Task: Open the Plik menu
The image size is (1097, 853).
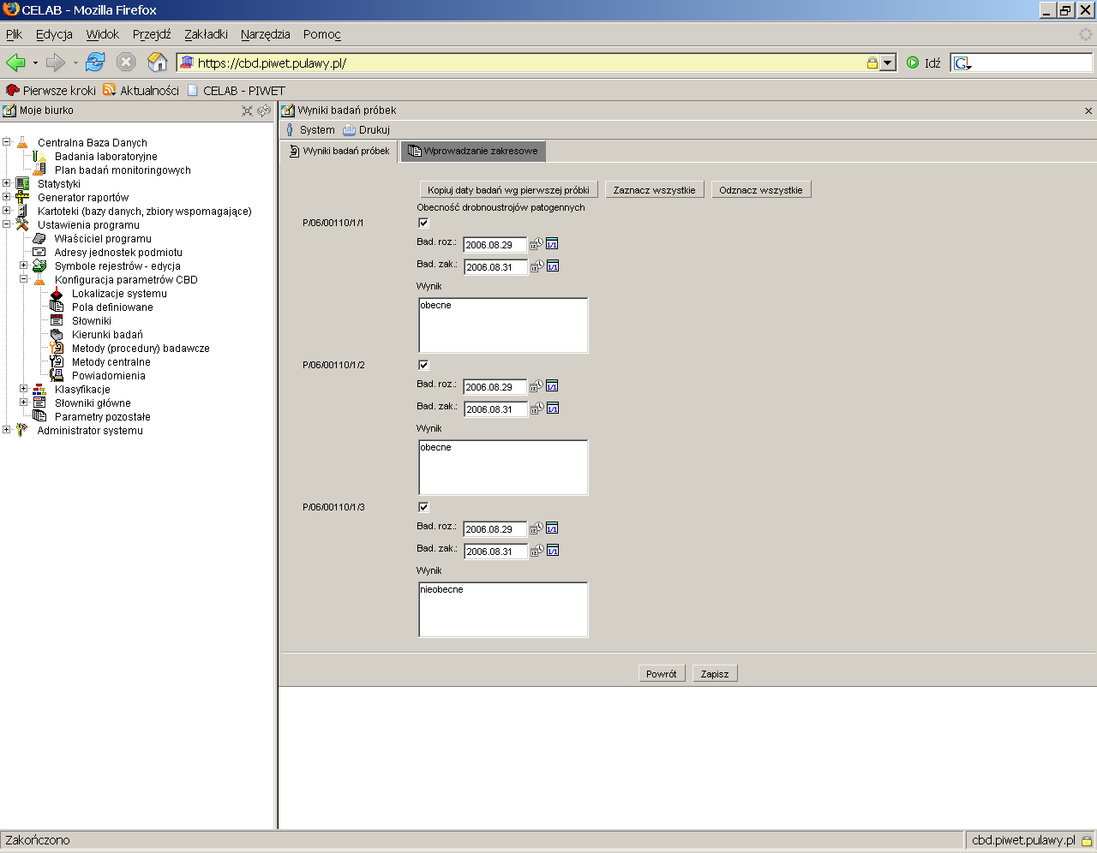Action: (x=14, y=34)
